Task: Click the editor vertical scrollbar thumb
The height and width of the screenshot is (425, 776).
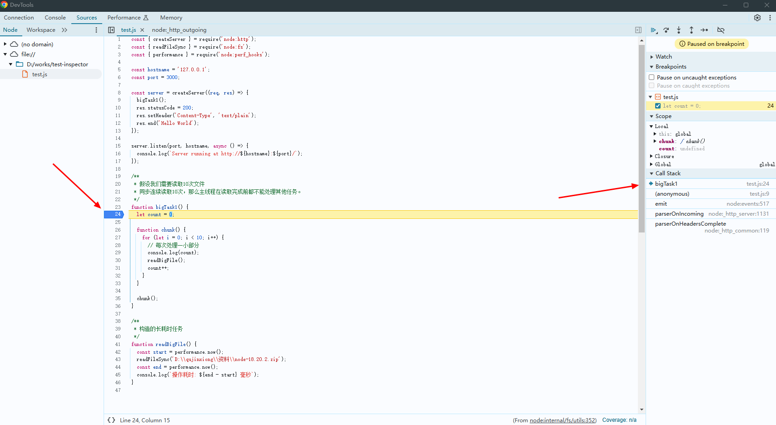Action: coord(642,138)
